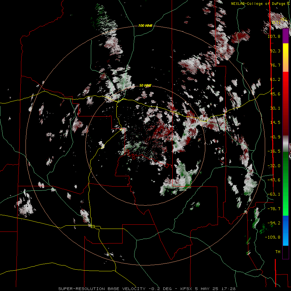Click the 14.5 value on velocity scale
Screen dimensions: 291x291
point(275,123)
